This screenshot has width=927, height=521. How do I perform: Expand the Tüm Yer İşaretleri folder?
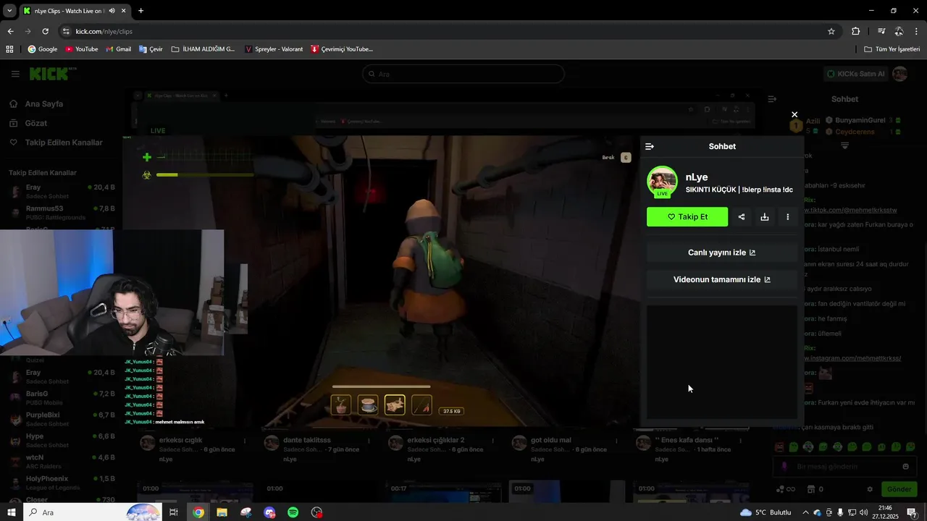pos(892,49)
